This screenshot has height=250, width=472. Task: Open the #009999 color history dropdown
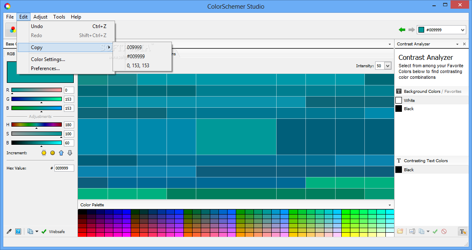463,30
